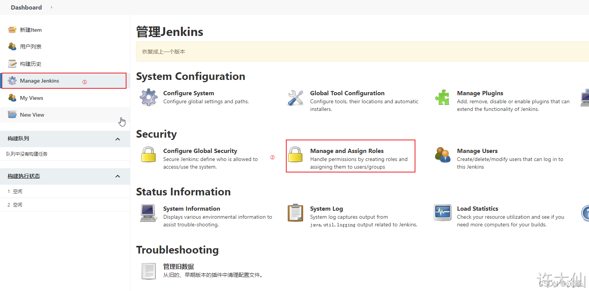Click the Load Statistics monitor icon
The height and width of the screenshot is (291, 589).
[x=443, y=213]
